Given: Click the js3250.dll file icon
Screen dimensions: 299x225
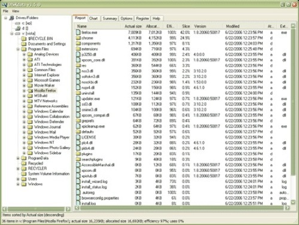Looking at the screenshot, I should point(78,54).
